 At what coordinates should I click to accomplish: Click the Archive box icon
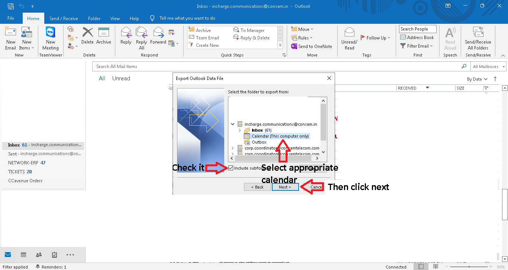(103, 32)
